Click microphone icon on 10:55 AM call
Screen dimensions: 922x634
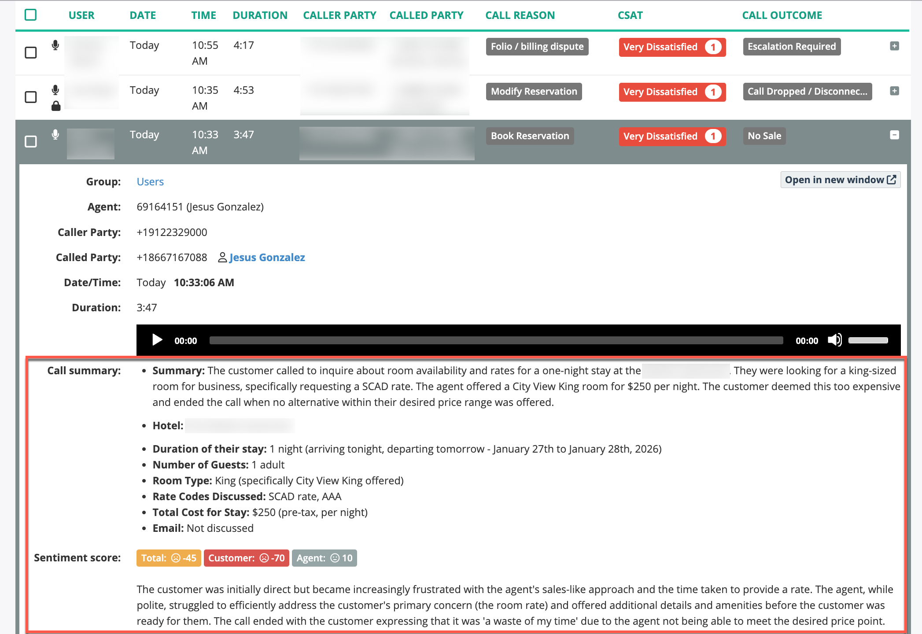[x=55, y=45]
